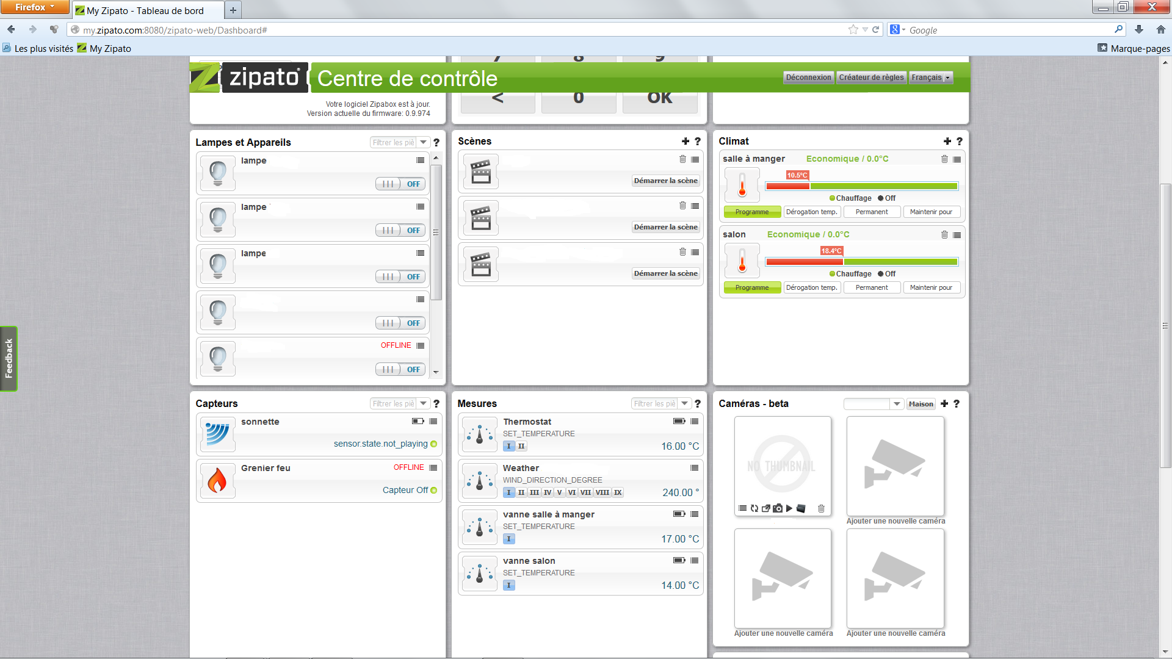1172x659 pixels.
Task: Refresh the camera thumbnail
Action: tap(754, 508)
